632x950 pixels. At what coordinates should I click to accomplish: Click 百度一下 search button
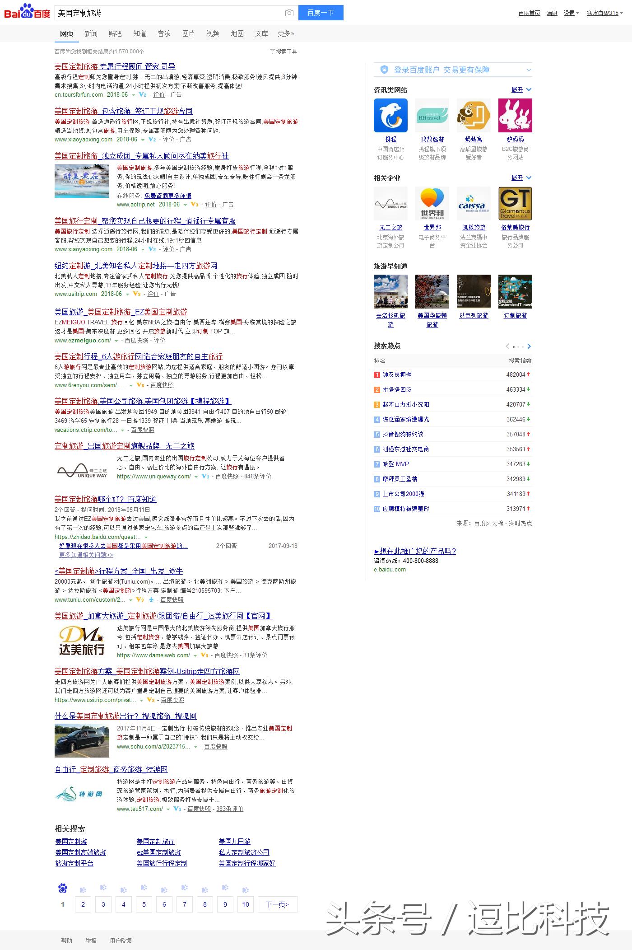tap(321, 13)
